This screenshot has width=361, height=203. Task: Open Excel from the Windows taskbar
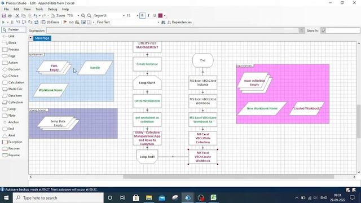coord(214,198)
